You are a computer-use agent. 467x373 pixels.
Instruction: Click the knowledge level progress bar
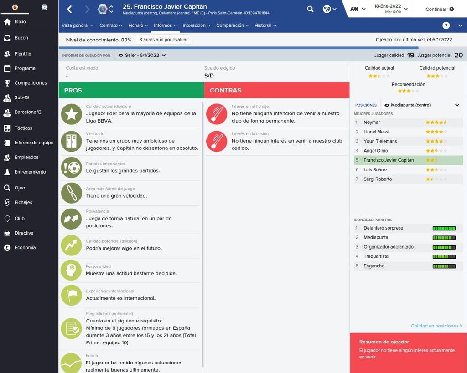[x=263, y=47]
